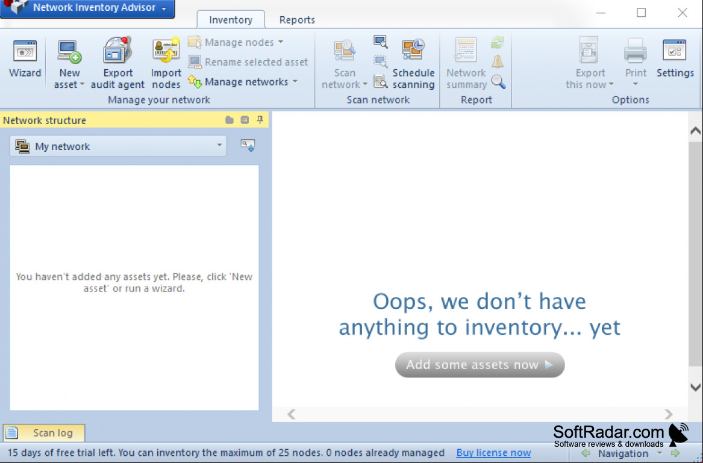This screenshot has width=703, height=463.
Task: Minimize the application window
Action: coord(601,13)
